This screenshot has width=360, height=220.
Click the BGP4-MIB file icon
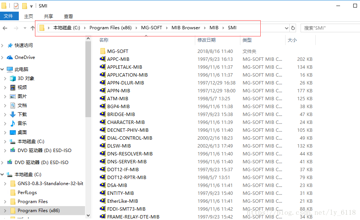point(103,106)
